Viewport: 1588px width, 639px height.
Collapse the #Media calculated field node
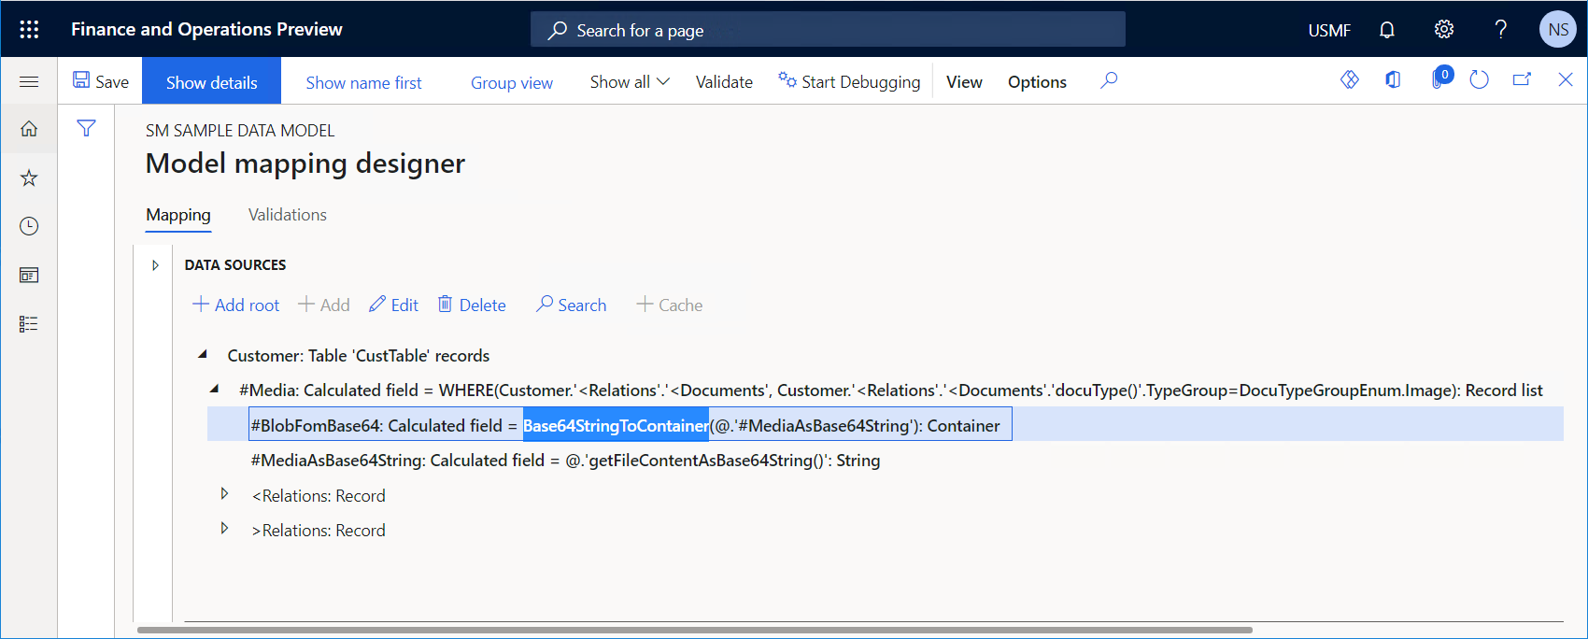tap(214, 390)
